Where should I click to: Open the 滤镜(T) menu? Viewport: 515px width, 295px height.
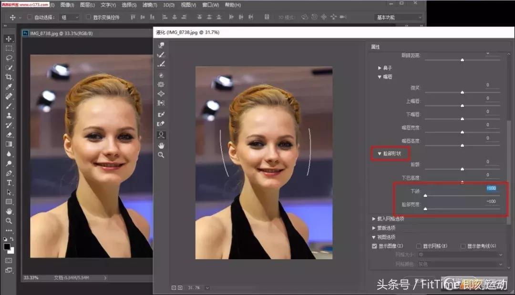150,5
